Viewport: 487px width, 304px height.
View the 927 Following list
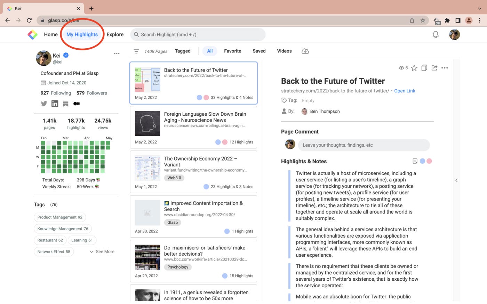point(56,93)
